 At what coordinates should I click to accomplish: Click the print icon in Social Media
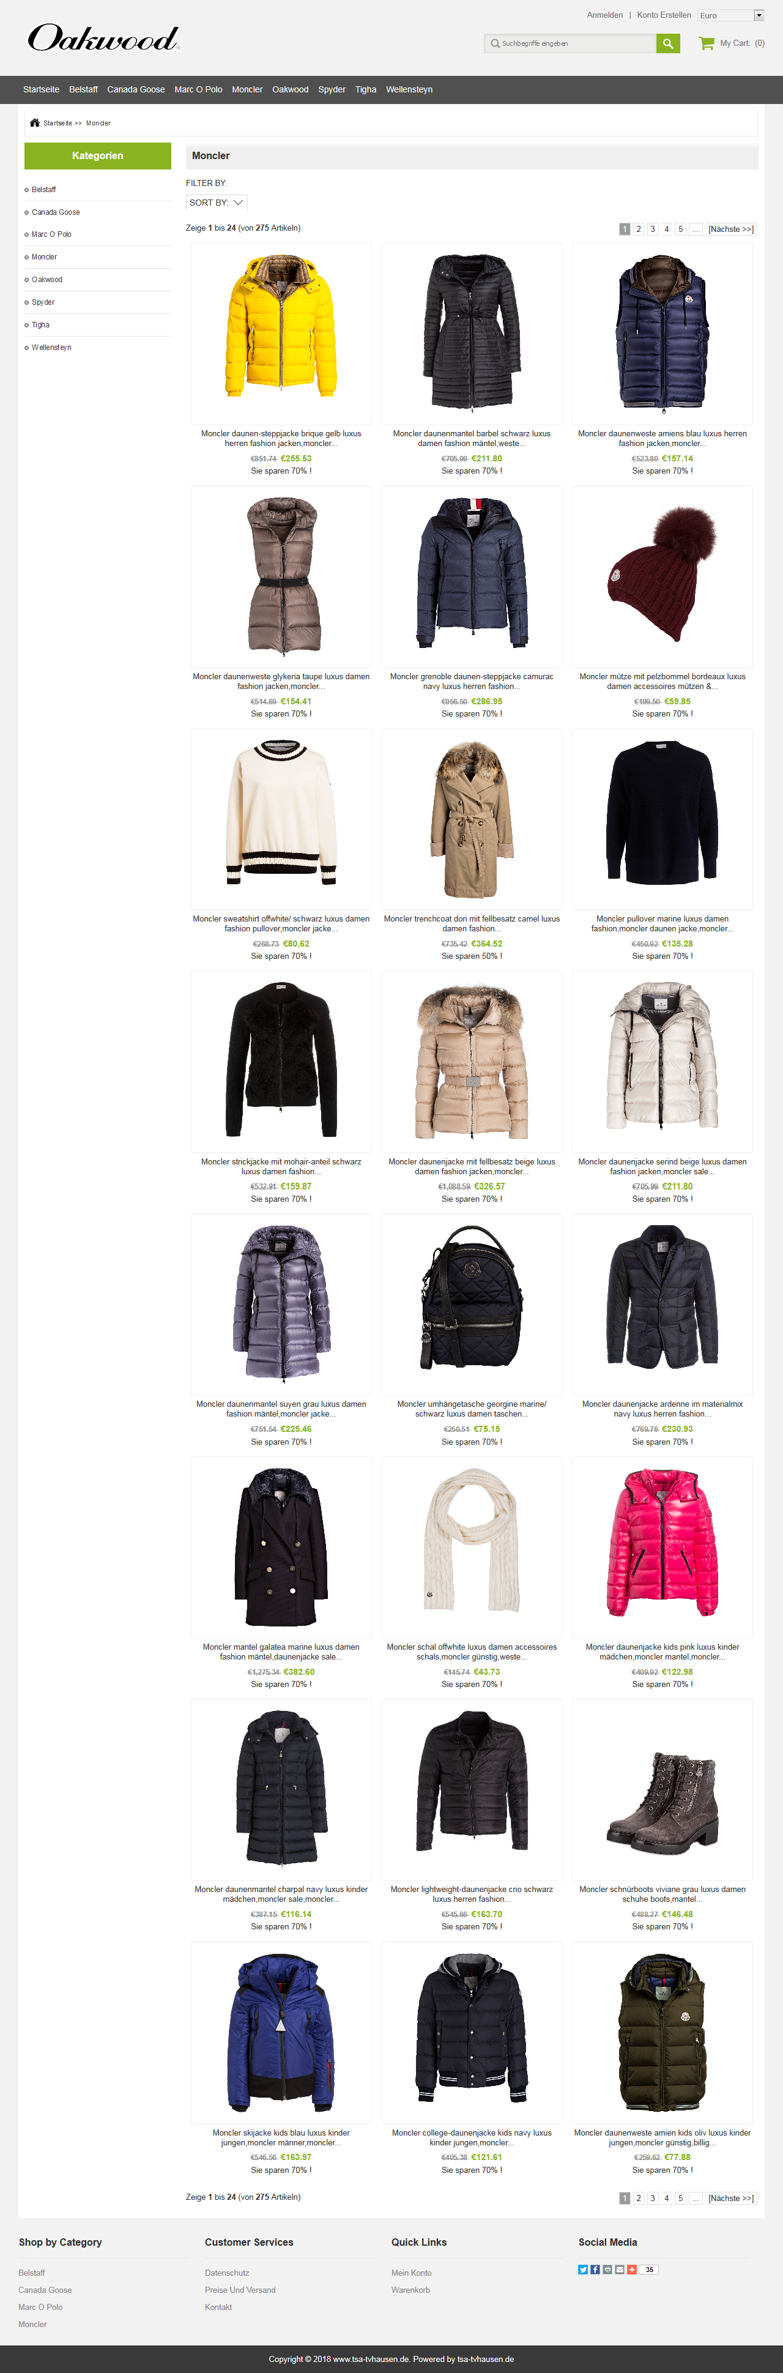(x=608, y=2270)
